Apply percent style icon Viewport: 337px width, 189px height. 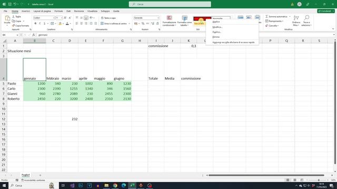click(143, 24)
